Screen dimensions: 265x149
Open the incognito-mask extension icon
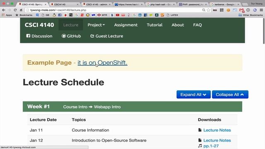(215, 10)
